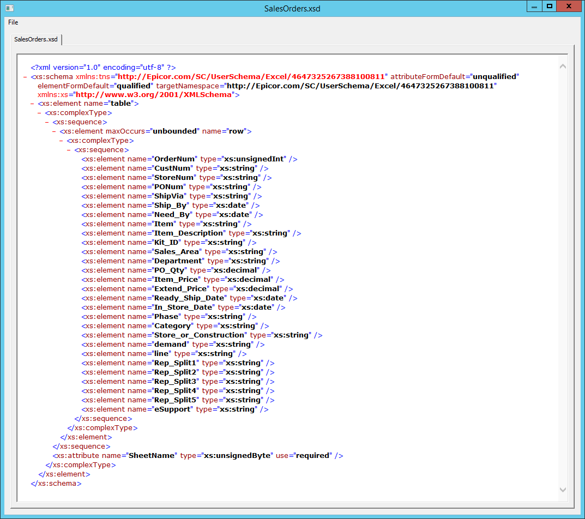Viewport: 585px width, 519px height.
Task: Click the w3.org XMLSchema namespace URL
Action: click(154, 95)
